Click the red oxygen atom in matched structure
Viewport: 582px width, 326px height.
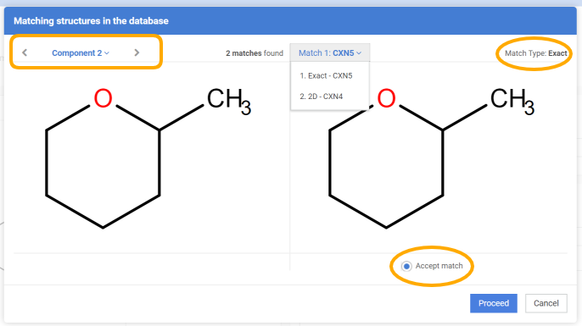[x=386, y=98]
